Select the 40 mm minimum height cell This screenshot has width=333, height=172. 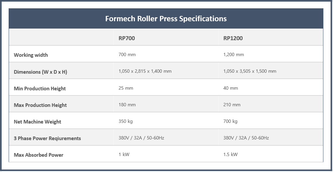(x=230, y=88)
